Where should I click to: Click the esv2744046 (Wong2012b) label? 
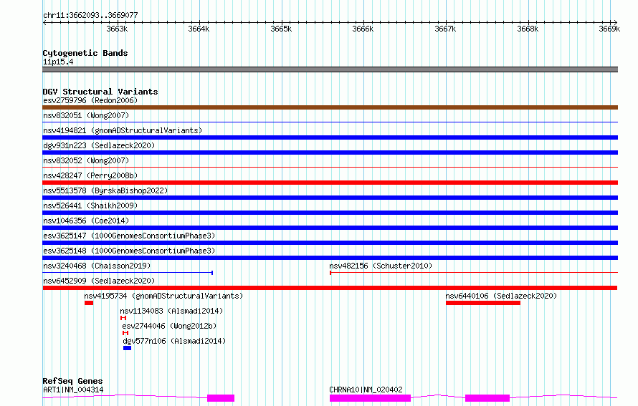tap(169, 326)
